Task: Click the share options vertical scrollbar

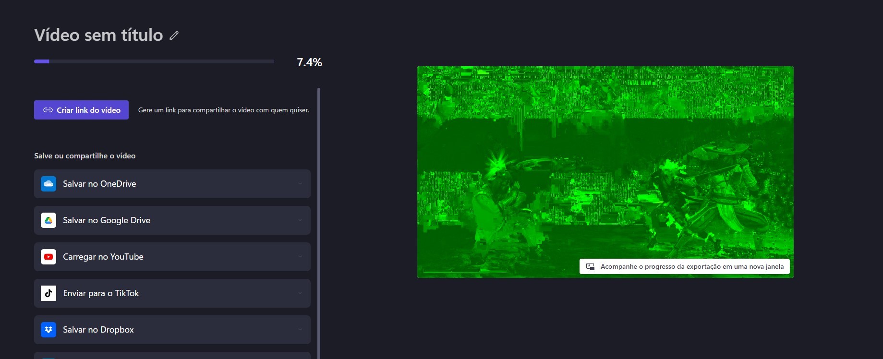Action: point(319,223)
